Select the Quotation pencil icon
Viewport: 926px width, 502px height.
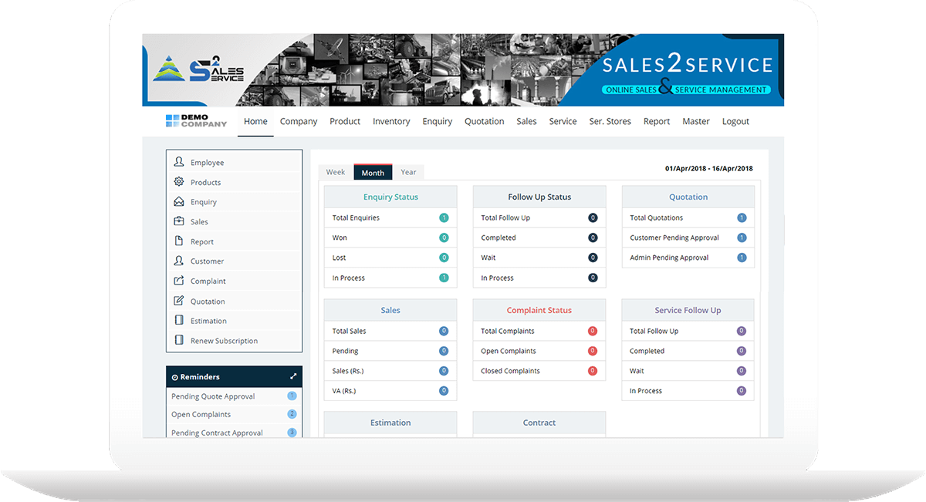178,300
